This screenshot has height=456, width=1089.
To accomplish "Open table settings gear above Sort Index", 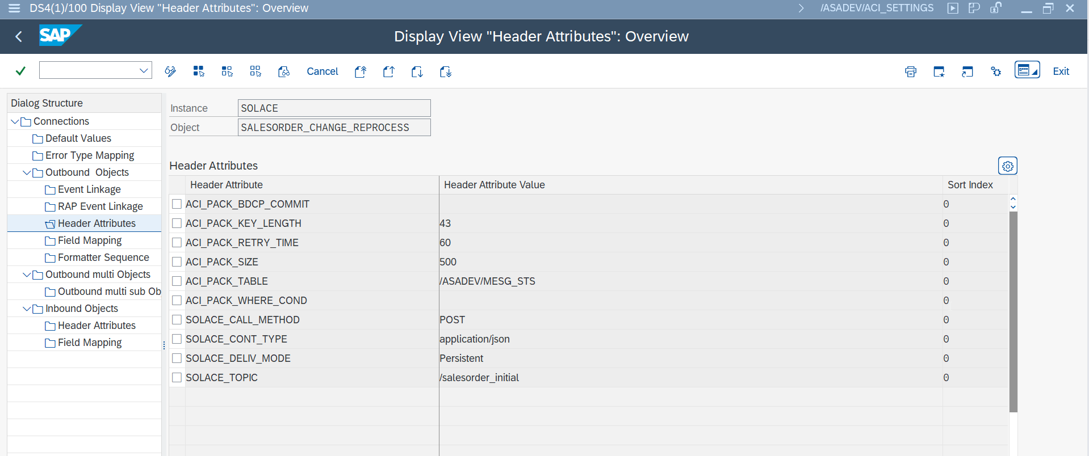I will (1008, 166).
